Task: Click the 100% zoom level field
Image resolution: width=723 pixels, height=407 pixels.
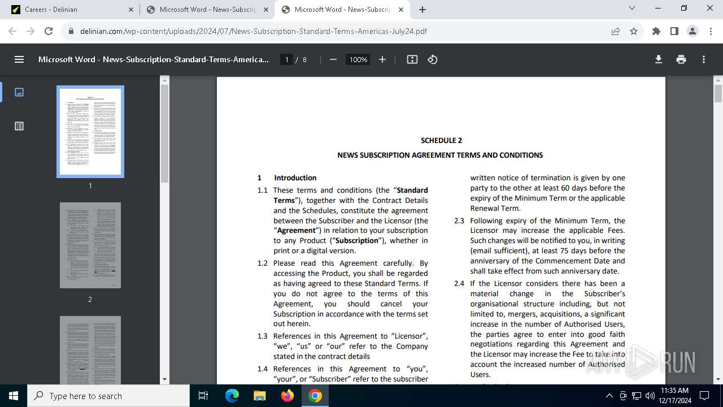Action: tap(358, 59)
